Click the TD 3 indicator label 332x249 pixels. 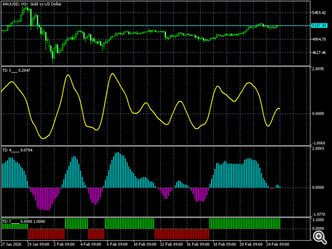coord(16,70)
